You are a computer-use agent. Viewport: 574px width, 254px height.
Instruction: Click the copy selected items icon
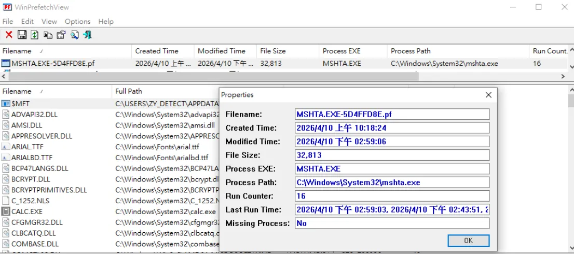coord(48,35)
